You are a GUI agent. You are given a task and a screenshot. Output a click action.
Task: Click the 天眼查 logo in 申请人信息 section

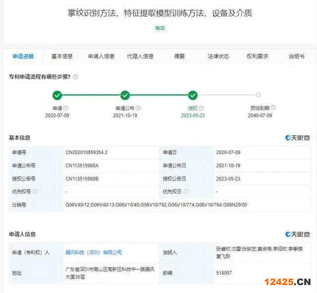(298, 234)
